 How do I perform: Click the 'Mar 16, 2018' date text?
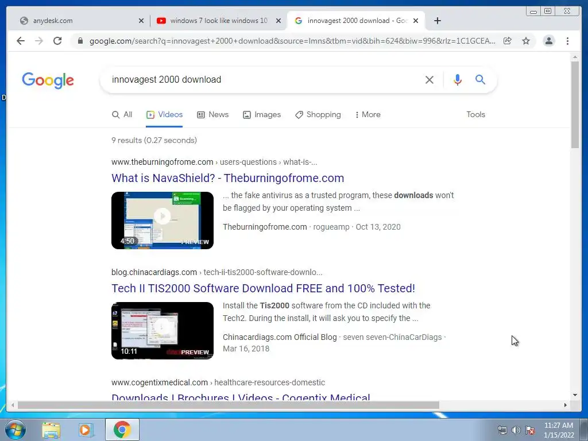(x=246, y=349)
